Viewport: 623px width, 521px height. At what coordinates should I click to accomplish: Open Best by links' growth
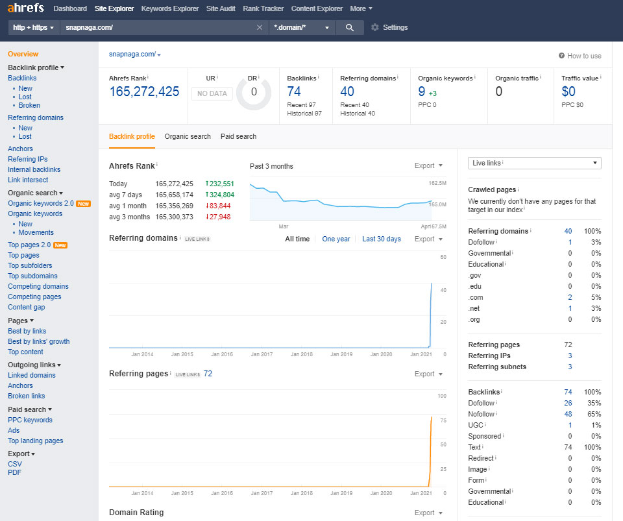(38, 341)
